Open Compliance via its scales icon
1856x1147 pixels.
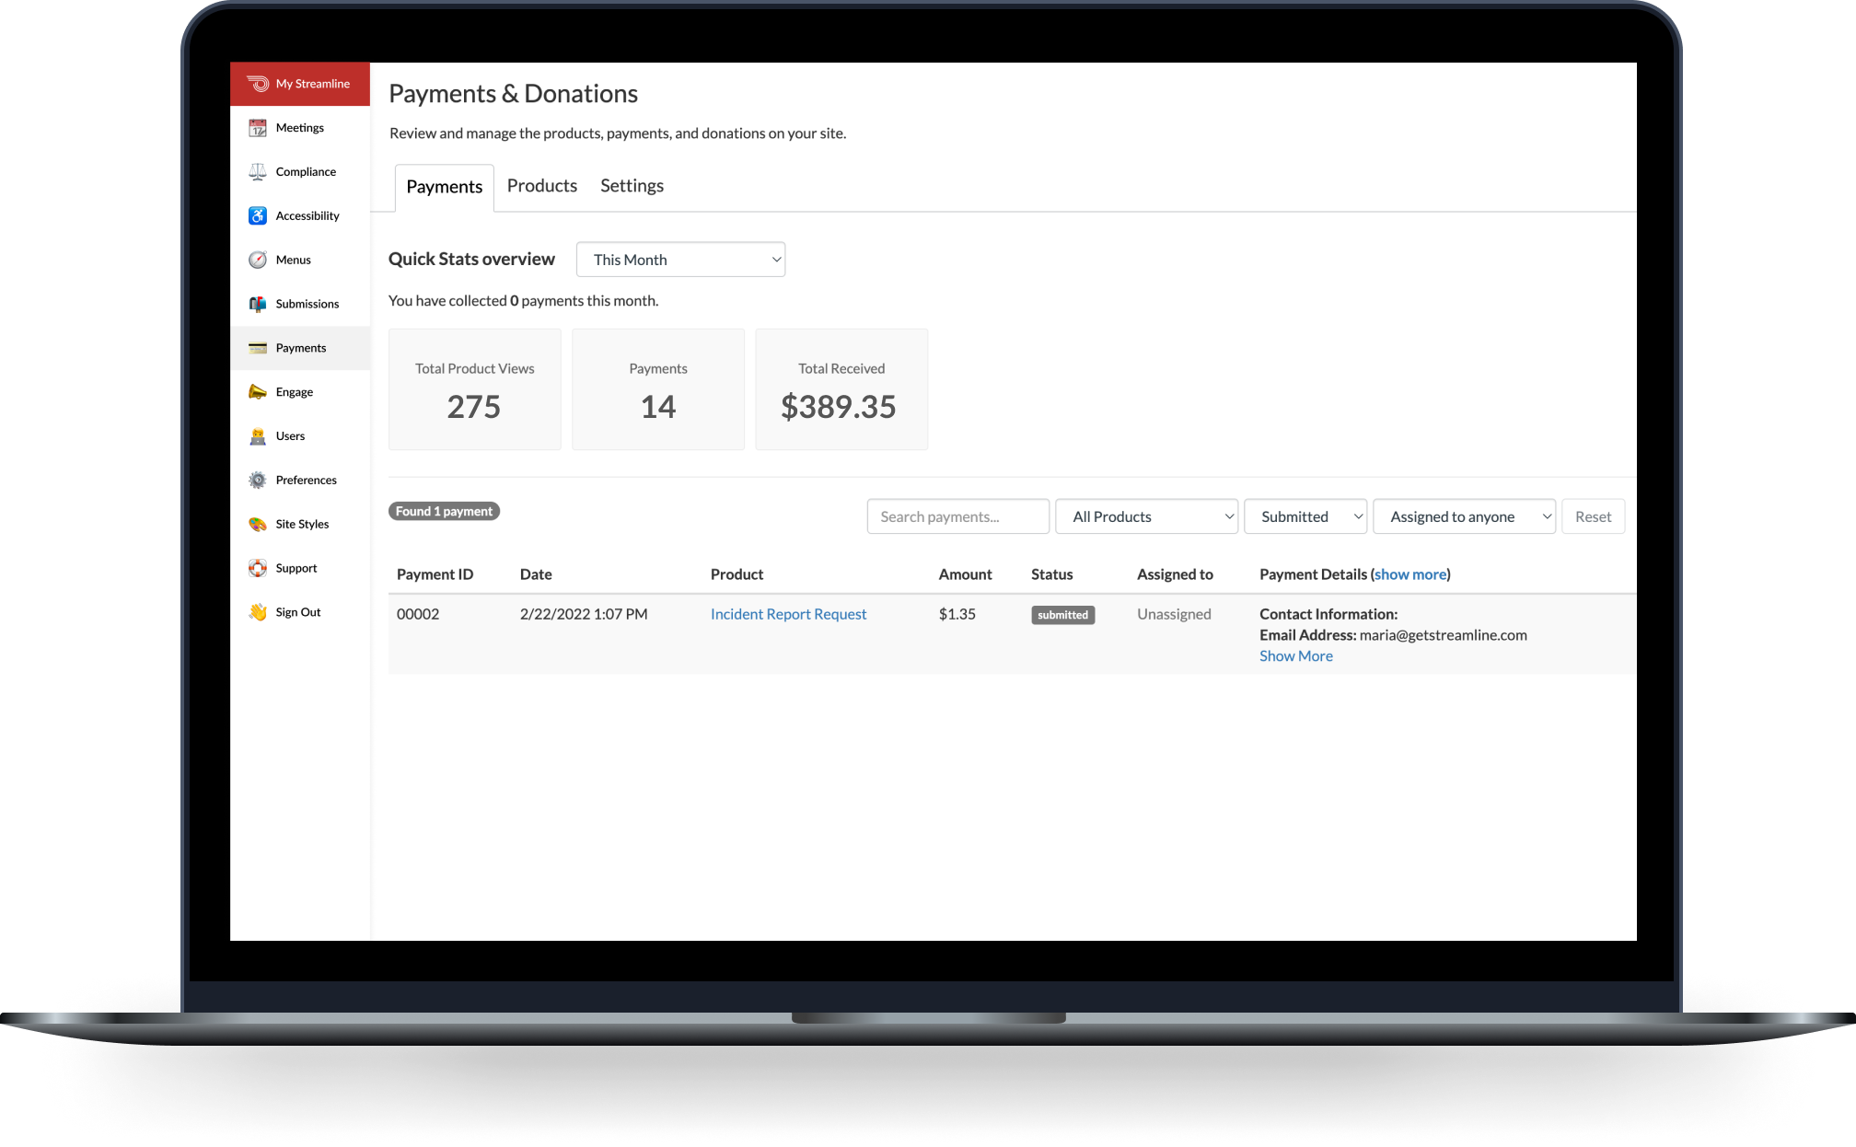(x=258, y=172)
